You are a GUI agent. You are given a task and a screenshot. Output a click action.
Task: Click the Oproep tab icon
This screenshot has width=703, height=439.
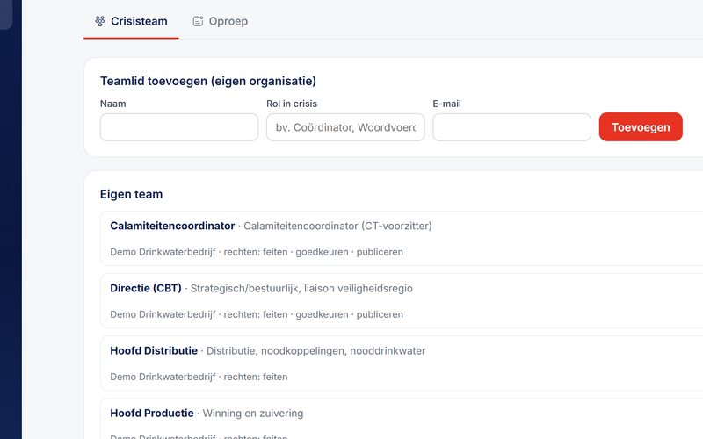[198, 21]
